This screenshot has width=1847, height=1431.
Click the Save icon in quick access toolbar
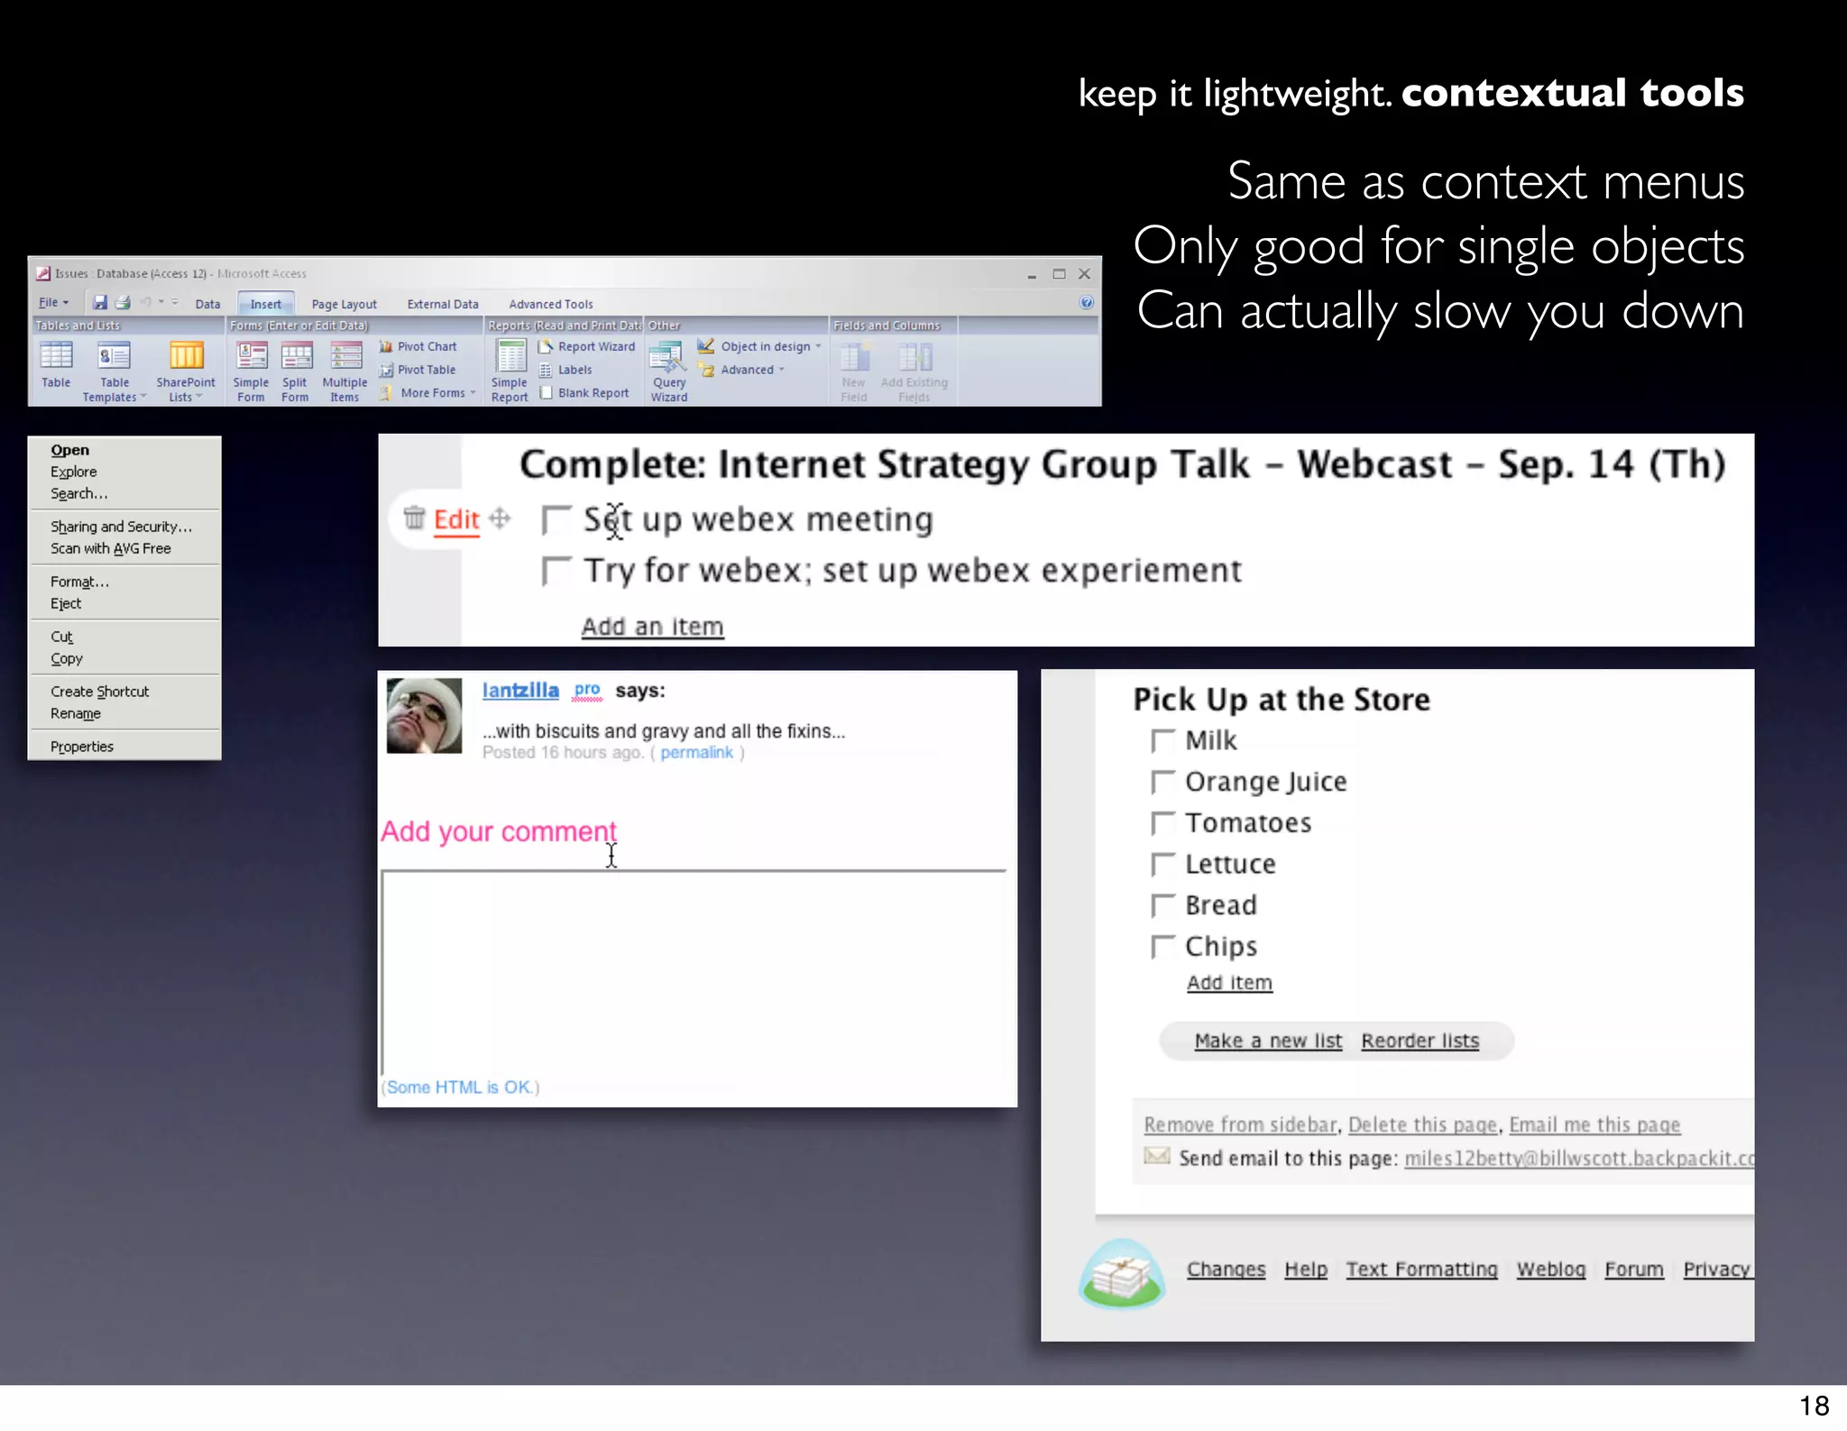click(x=100, y=303)
